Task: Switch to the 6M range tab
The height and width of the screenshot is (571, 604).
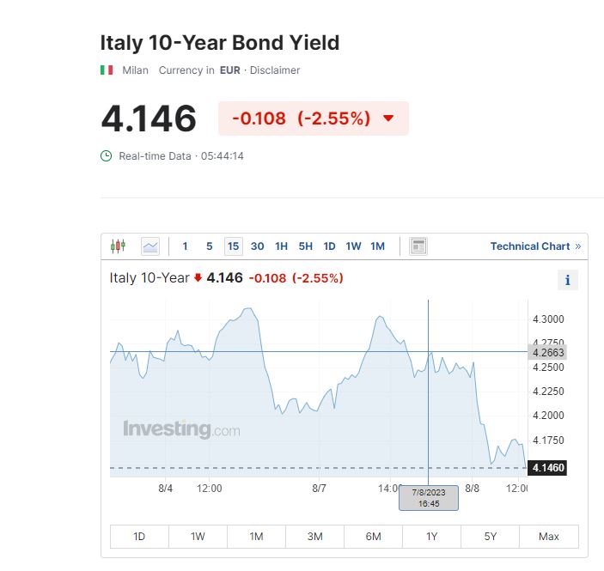Action: point(373,537)
